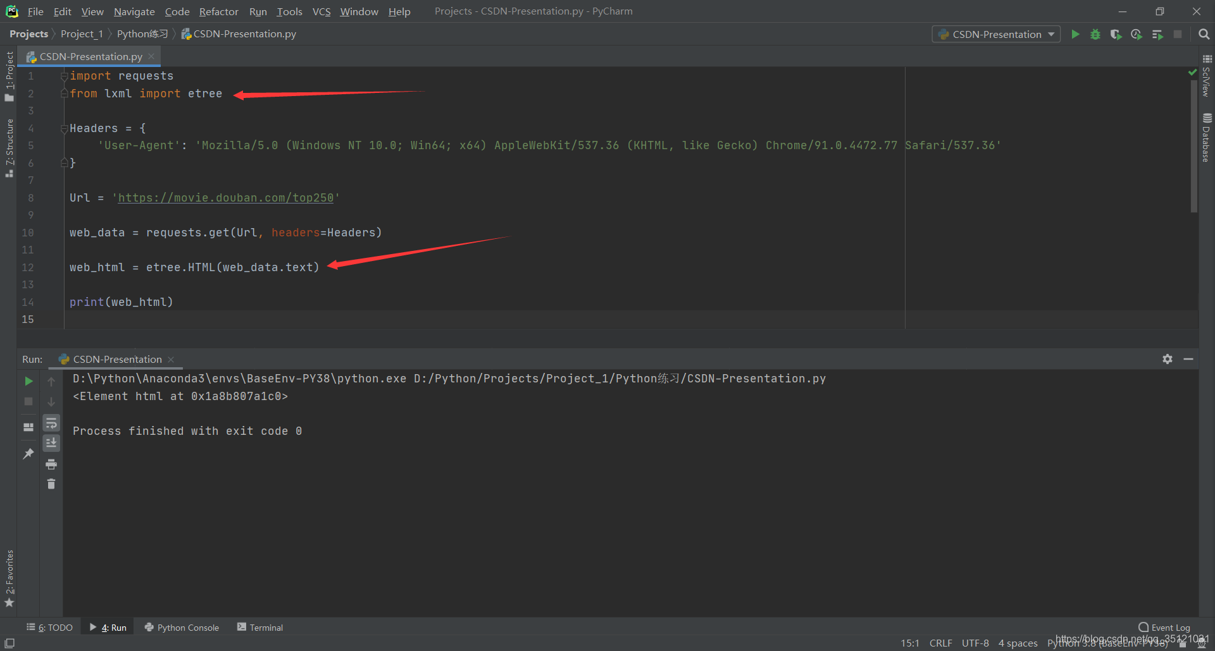Start debugging with the bug icon
The image size is (1215, 651).
(x=1095, y=34)
